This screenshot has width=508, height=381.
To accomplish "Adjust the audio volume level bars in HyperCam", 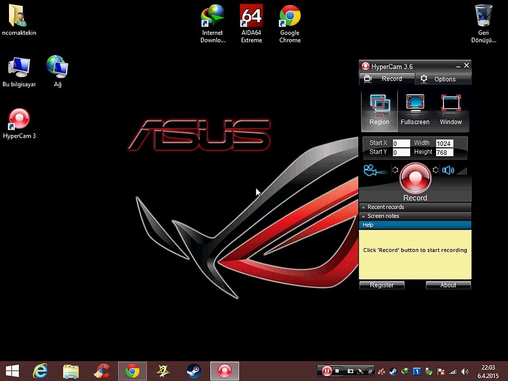I will point(462,171).
